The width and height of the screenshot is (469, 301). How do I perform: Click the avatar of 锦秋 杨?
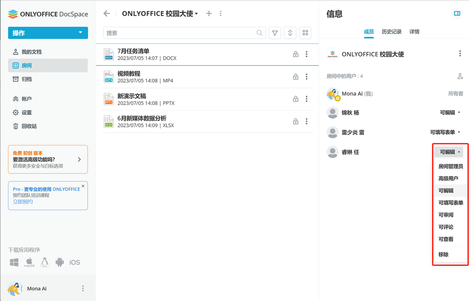pyautogui.click(x=332, y=112)
